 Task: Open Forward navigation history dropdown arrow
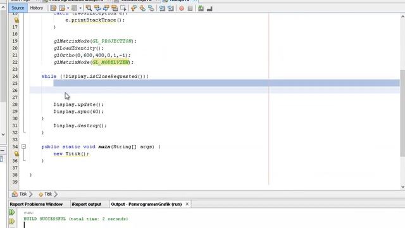click(x=80, y=8)
